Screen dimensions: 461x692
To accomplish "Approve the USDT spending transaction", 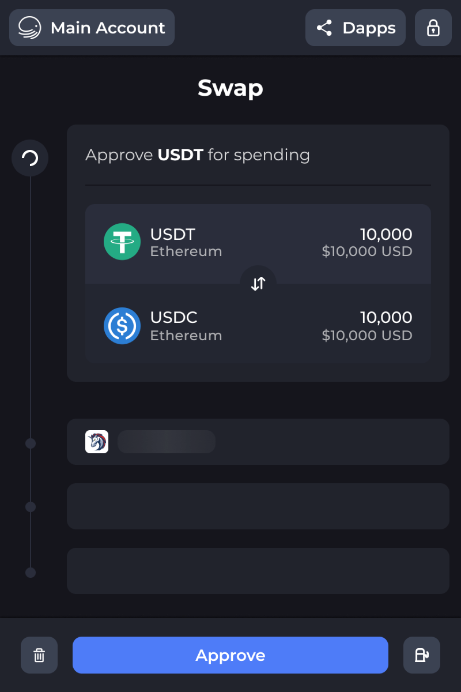I will tap(231, 655).
